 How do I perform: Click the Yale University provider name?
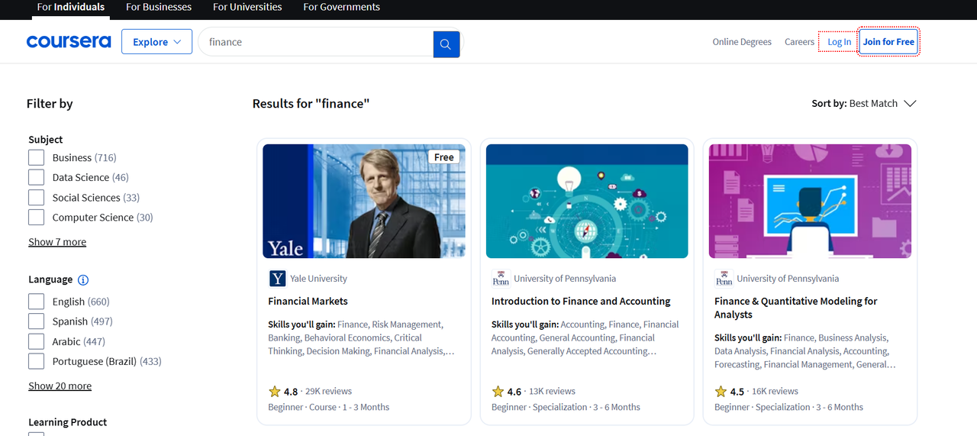(x=318, y=279)
